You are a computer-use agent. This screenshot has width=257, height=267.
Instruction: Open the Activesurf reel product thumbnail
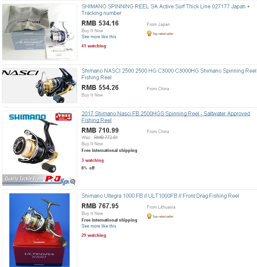pyautogui.click(x=39, y=32)
